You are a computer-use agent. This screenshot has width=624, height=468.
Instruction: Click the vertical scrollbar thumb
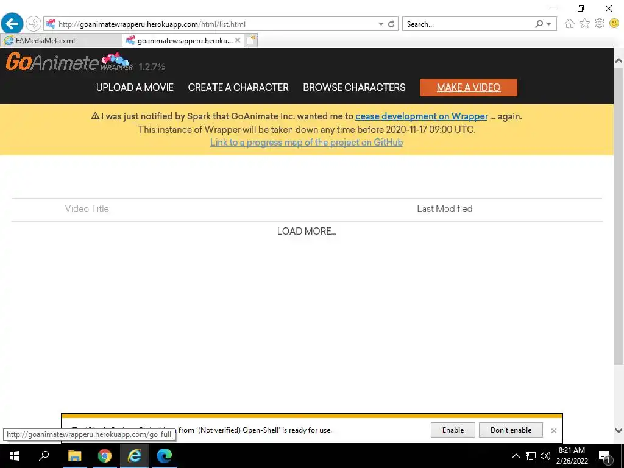pyautogui.click(x=619, y=216)
